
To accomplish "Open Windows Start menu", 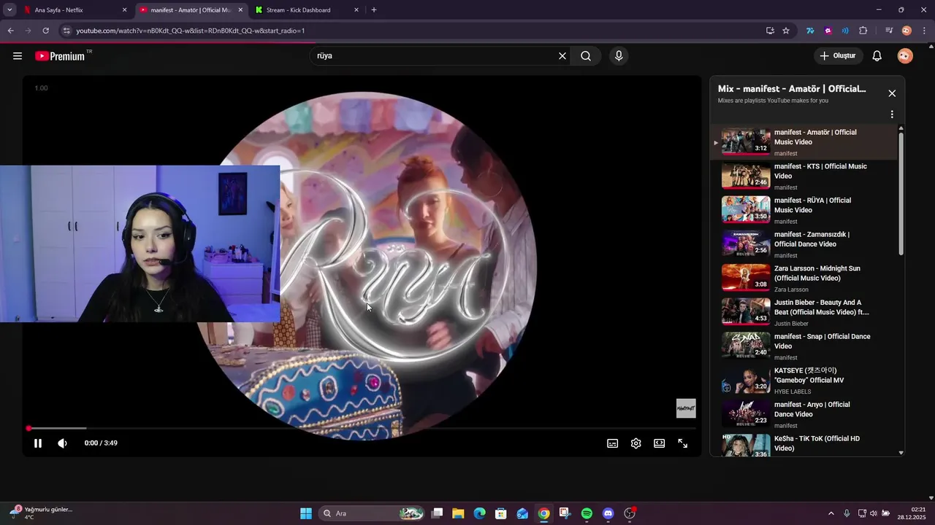I will [306, 513].
